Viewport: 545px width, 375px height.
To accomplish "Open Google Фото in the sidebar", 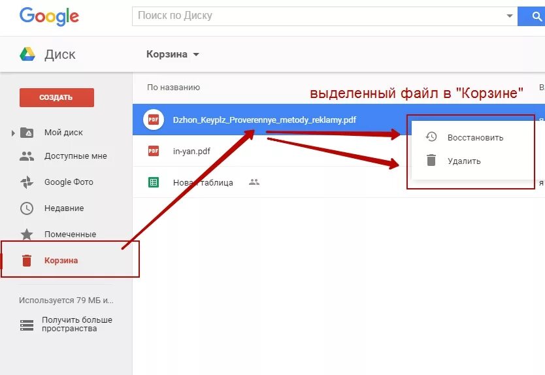I will pyautogui.click(x=69, y=182).
